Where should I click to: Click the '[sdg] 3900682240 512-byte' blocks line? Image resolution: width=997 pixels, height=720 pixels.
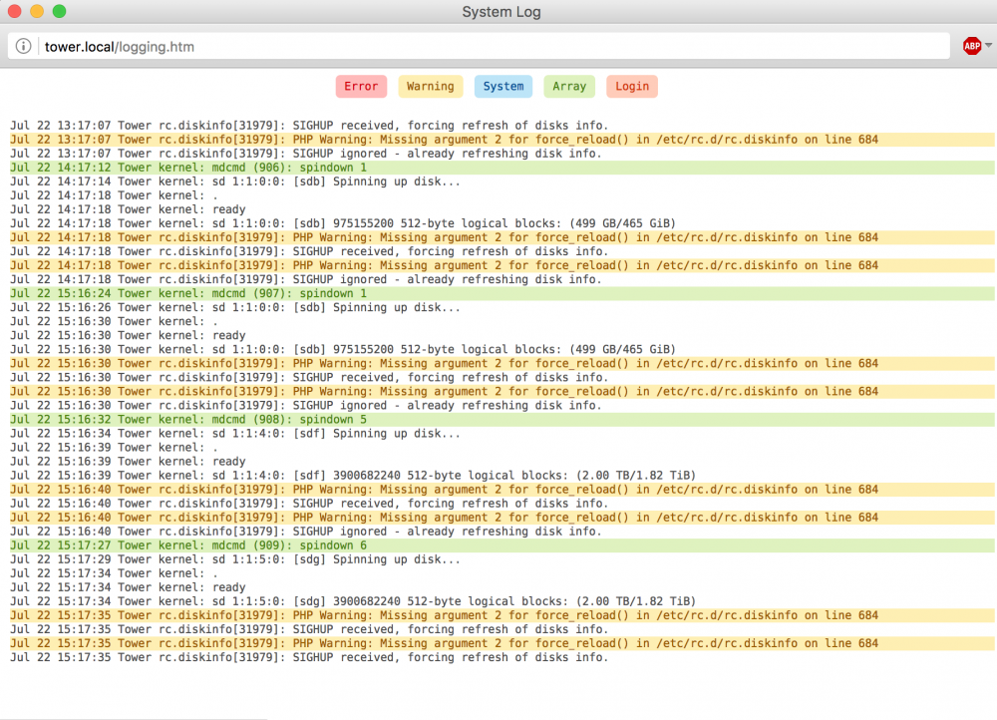coord(353,601)
